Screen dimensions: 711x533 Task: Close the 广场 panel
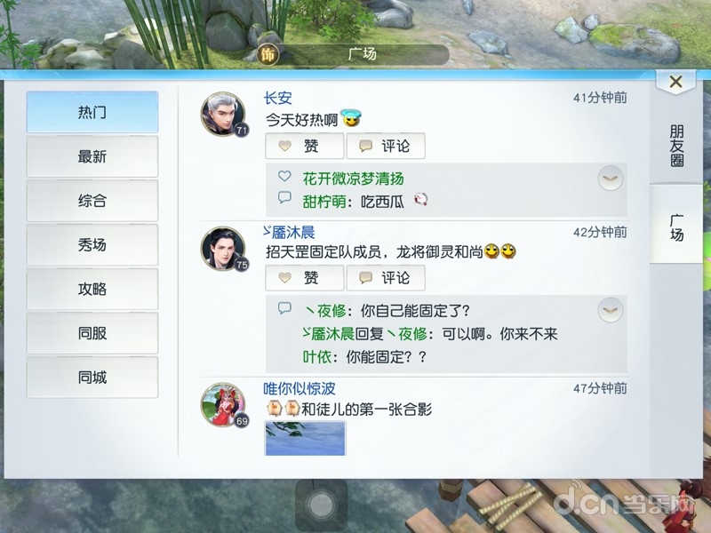pos(675,82)
